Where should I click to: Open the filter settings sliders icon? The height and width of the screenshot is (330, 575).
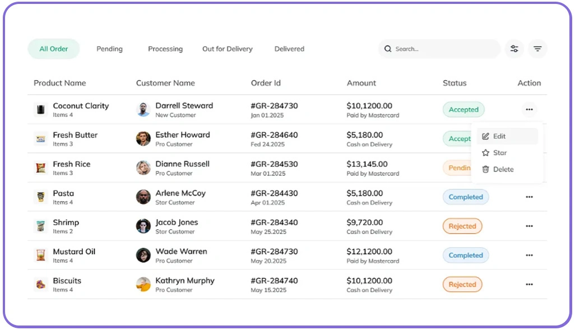point(514,49)
